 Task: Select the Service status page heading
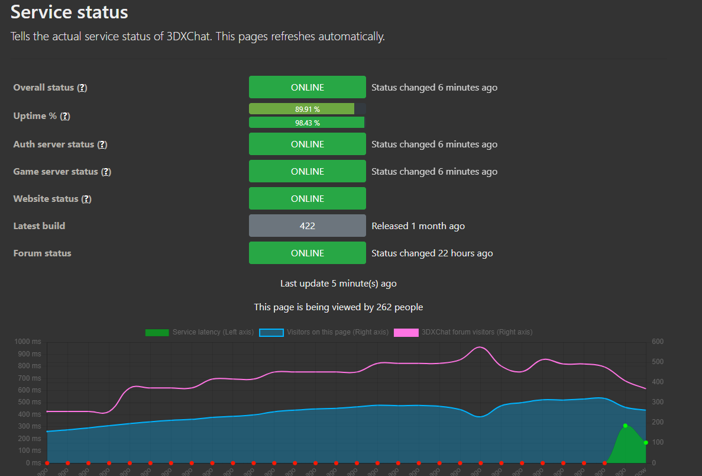(69, 12)
